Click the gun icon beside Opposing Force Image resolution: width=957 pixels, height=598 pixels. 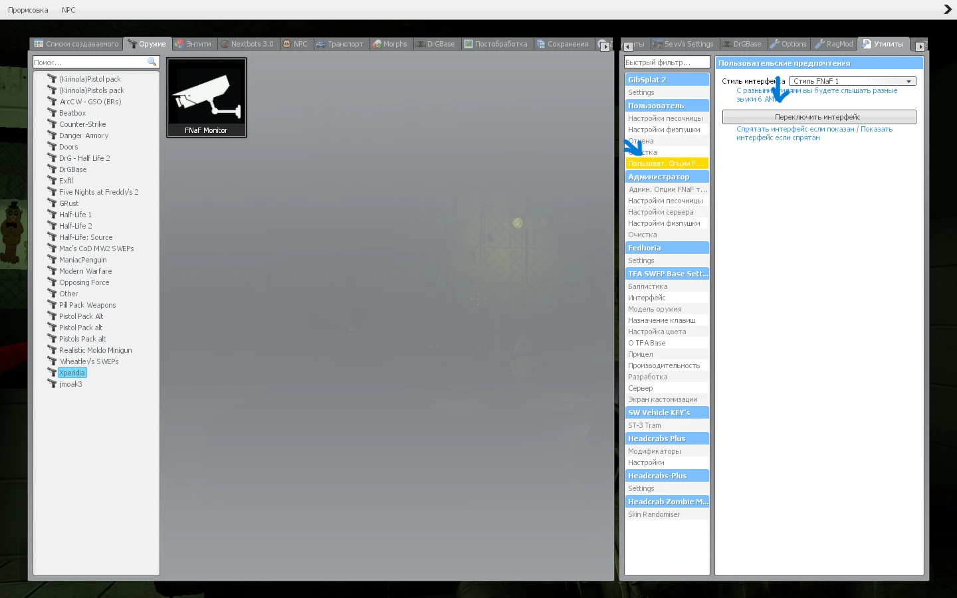click(52, 282)
